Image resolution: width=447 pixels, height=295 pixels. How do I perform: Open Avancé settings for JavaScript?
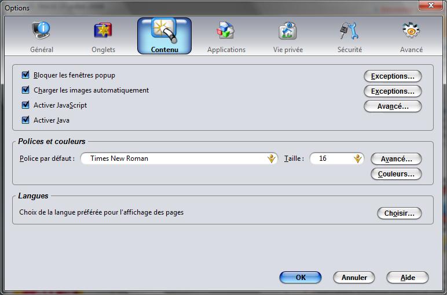coord(393,106)
